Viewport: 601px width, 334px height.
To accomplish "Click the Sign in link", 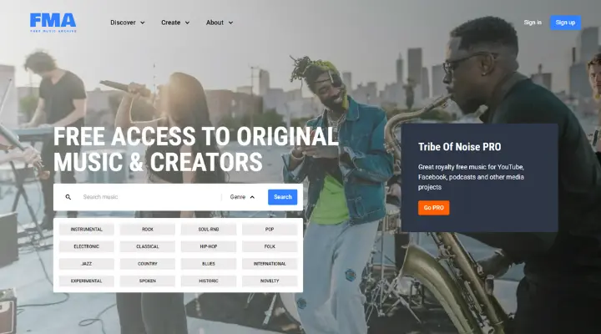I will click(533, 23).
